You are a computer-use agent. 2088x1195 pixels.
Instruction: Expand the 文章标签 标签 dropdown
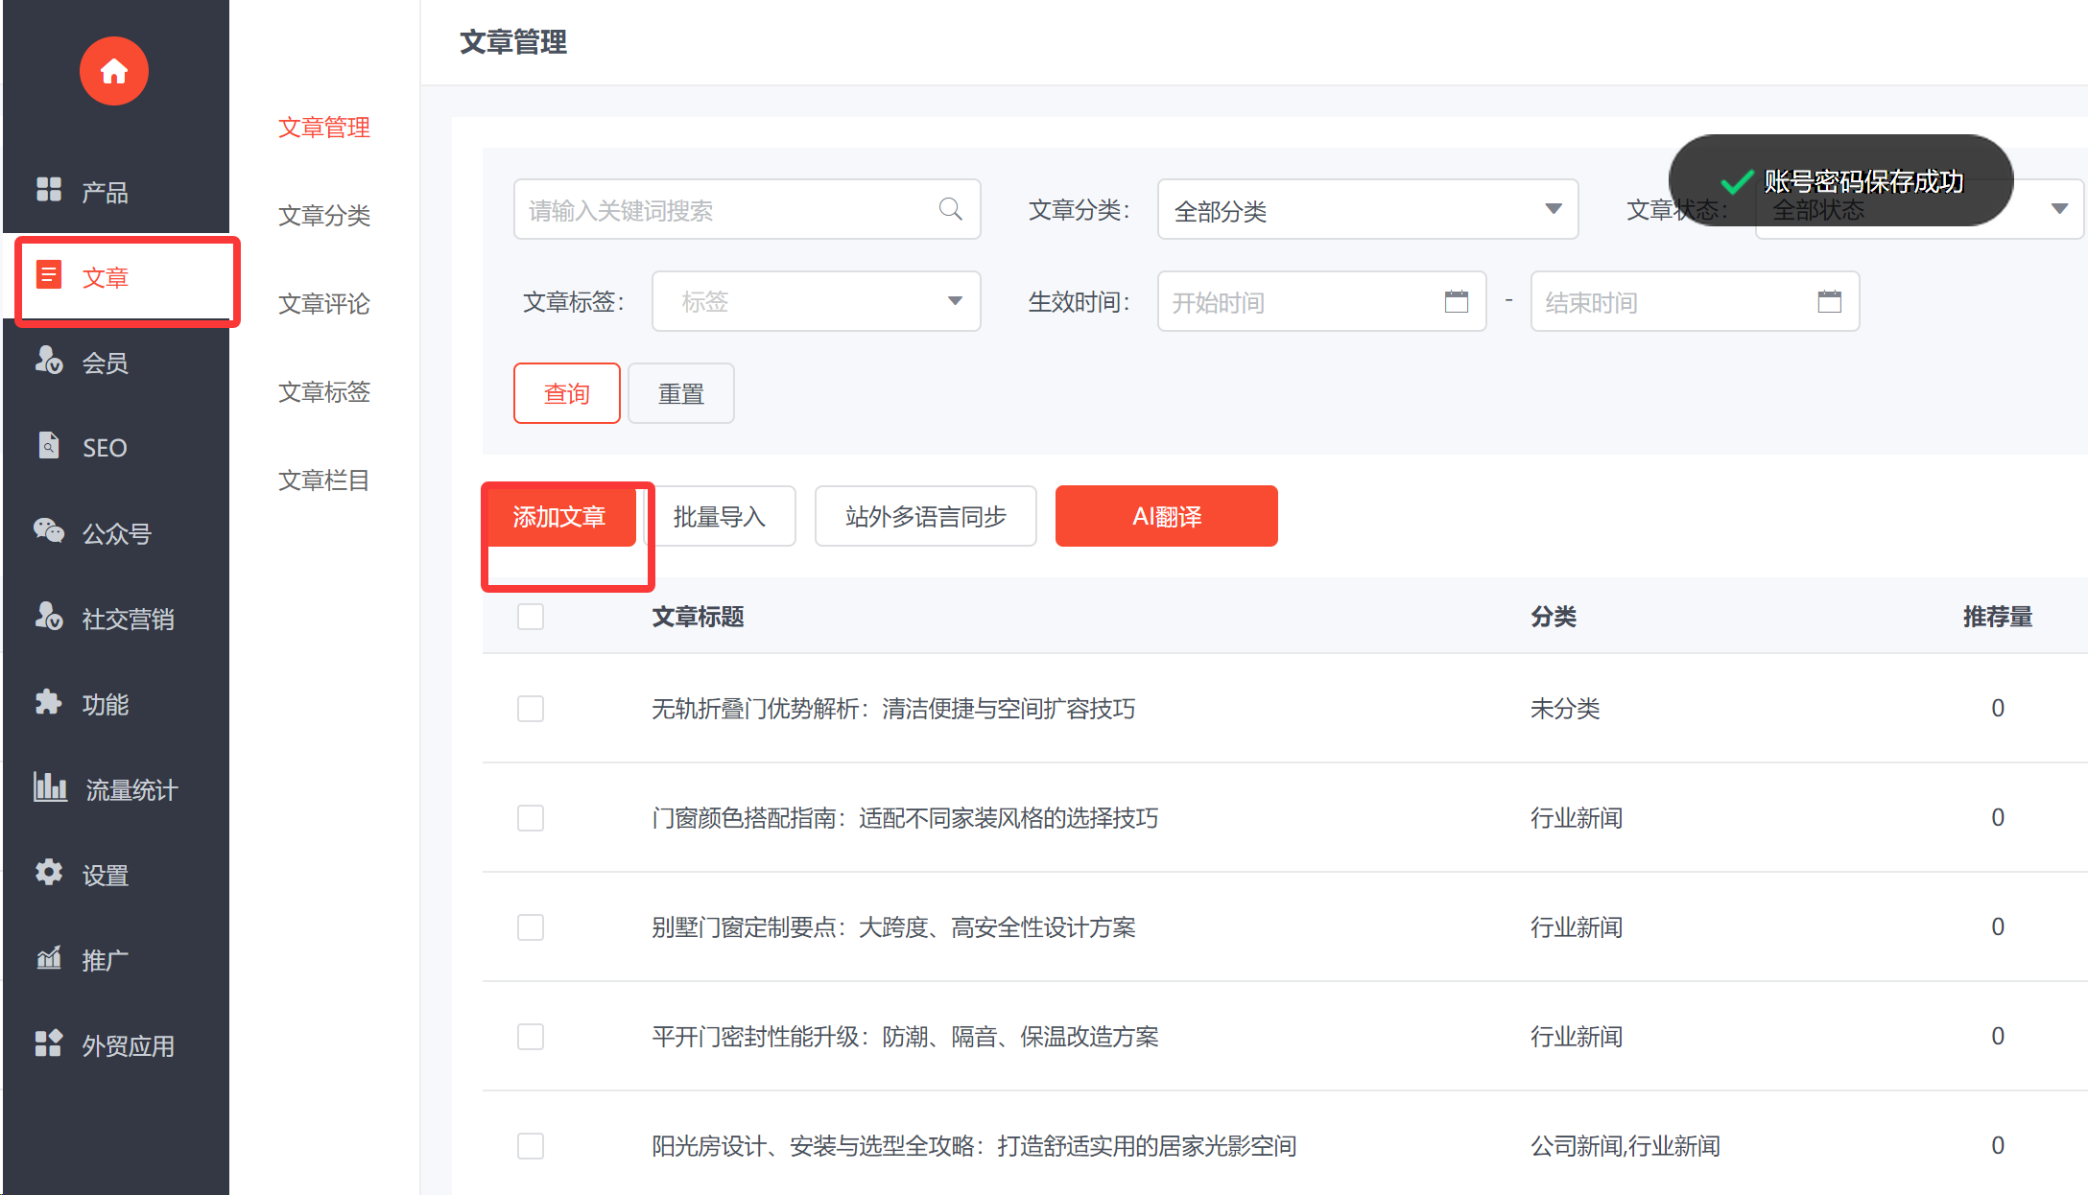pyautogui.click(x=816, y=302)
